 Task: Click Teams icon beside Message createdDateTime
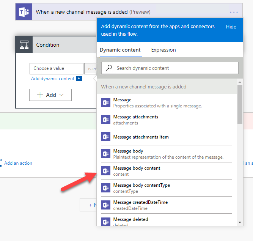106,205
